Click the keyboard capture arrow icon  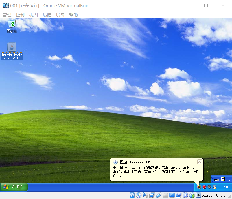click(x=198, y=195)
